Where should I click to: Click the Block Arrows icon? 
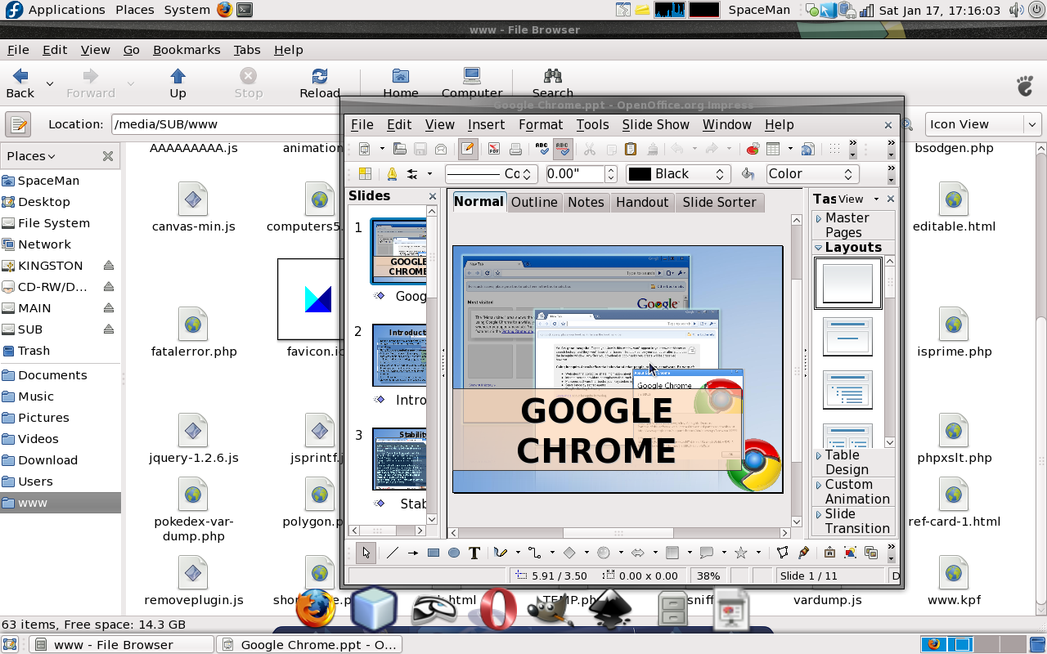point(638,553)
